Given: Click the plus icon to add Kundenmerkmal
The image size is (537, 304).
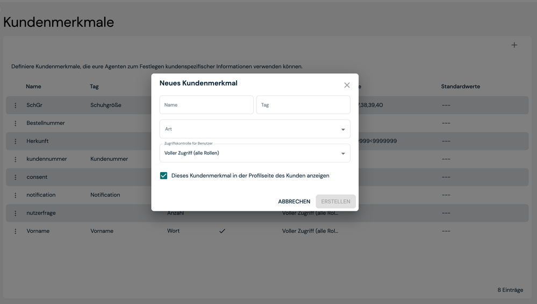Looking at the screenshot, I should 514,45.
